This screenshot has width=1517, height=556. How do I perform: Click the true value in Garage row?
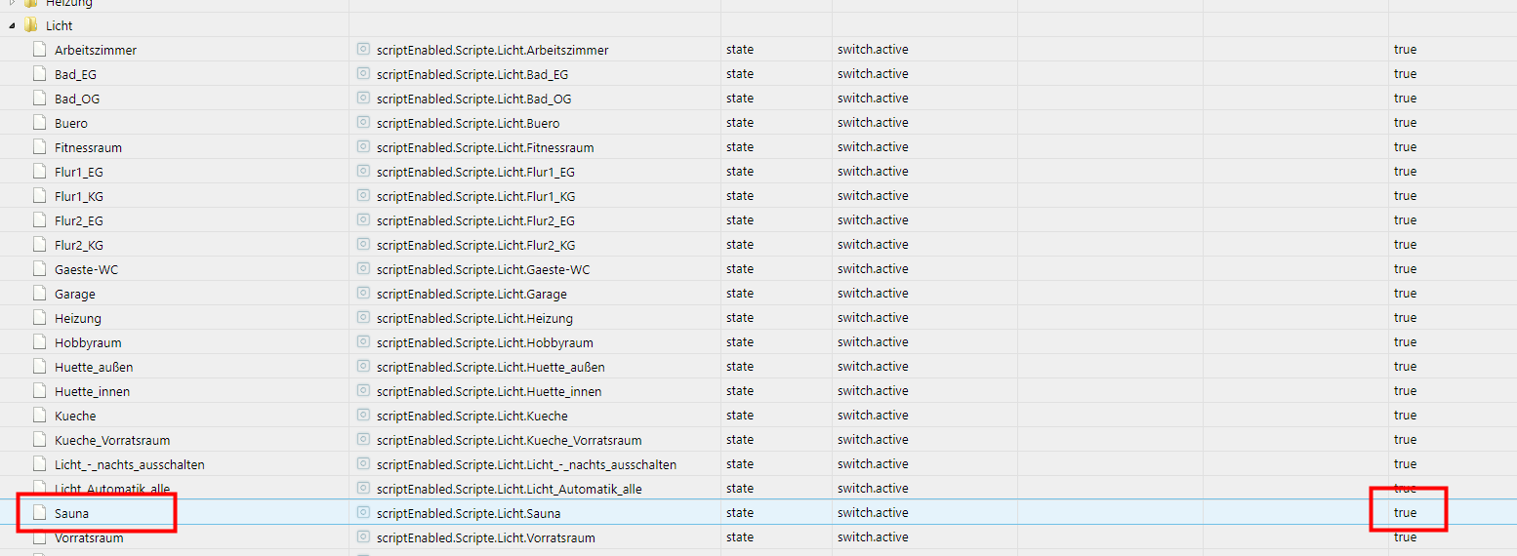click(x=1405, y=294)
